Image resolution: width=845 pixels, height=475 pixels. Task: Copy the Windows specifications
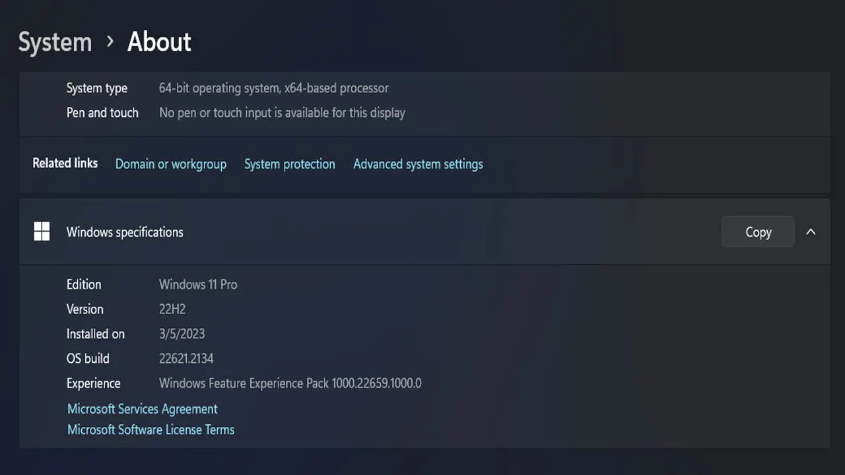pyautogui.click(x=758, y=232)
